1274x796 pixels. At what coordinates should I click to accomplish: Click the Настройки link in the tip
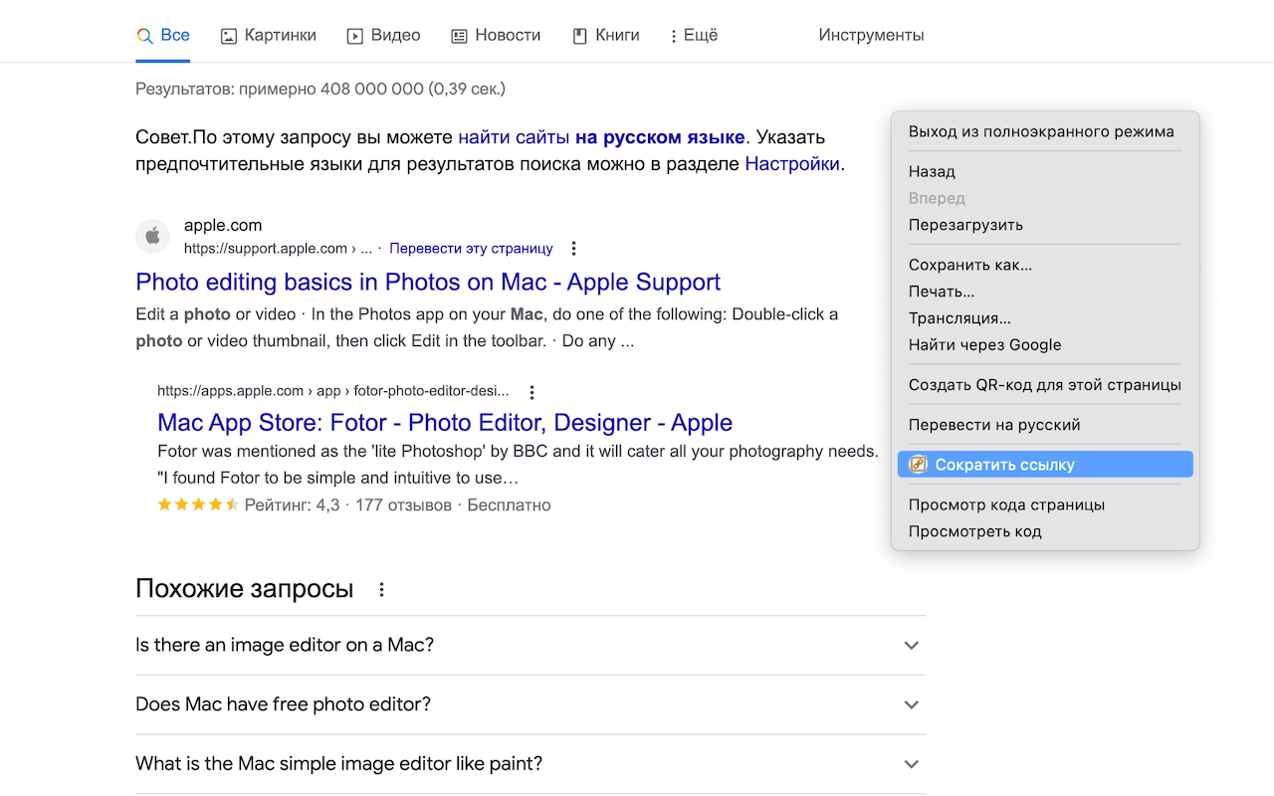click(x=792, y=164)
